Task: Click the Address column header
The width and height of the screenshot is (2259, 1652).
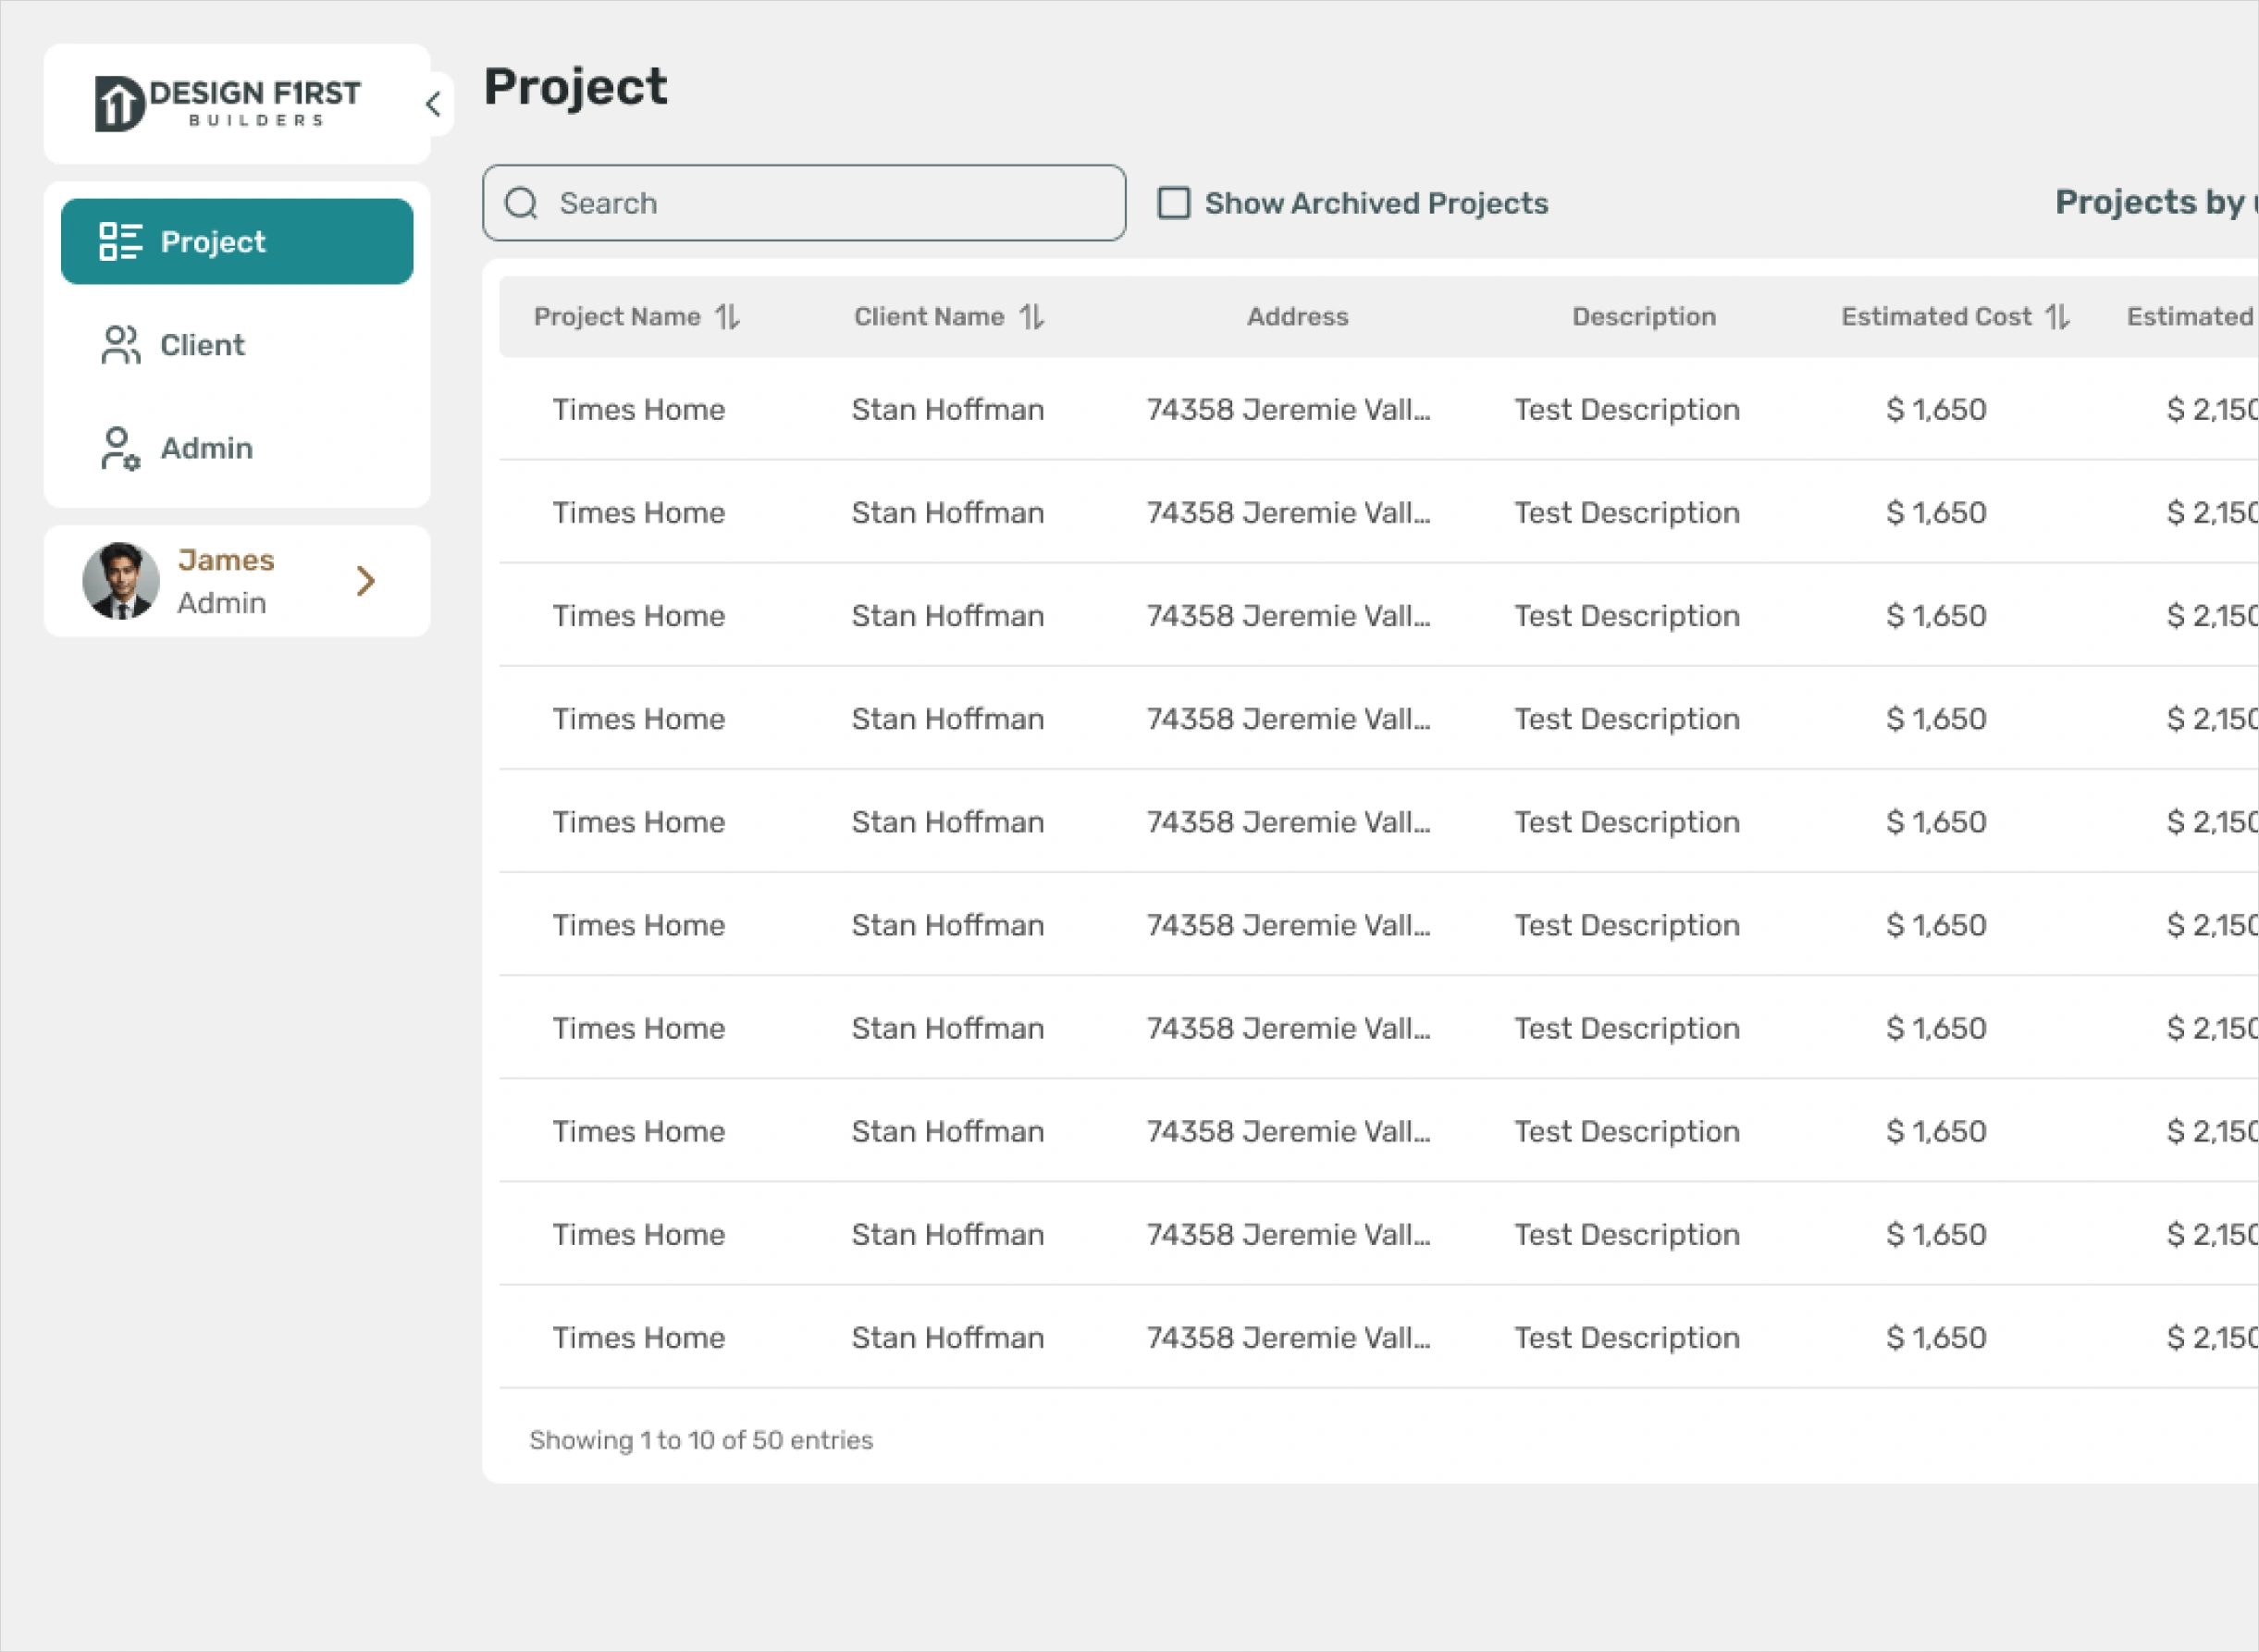Action: pyautogui.click(x=1297, y=317)
